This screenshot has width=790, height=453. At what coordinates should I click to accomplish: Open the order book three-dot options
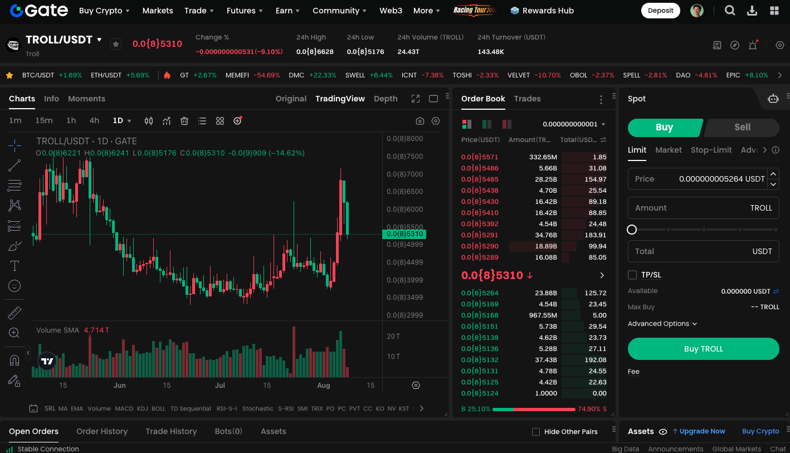point(601,100)
